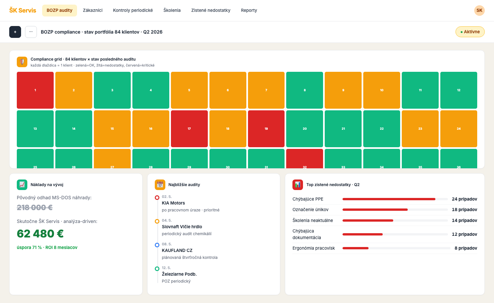The height and width of the screenshot is (303, 494).
Task: Click '18 prípadov' count
Action: (x=464, y=210)
